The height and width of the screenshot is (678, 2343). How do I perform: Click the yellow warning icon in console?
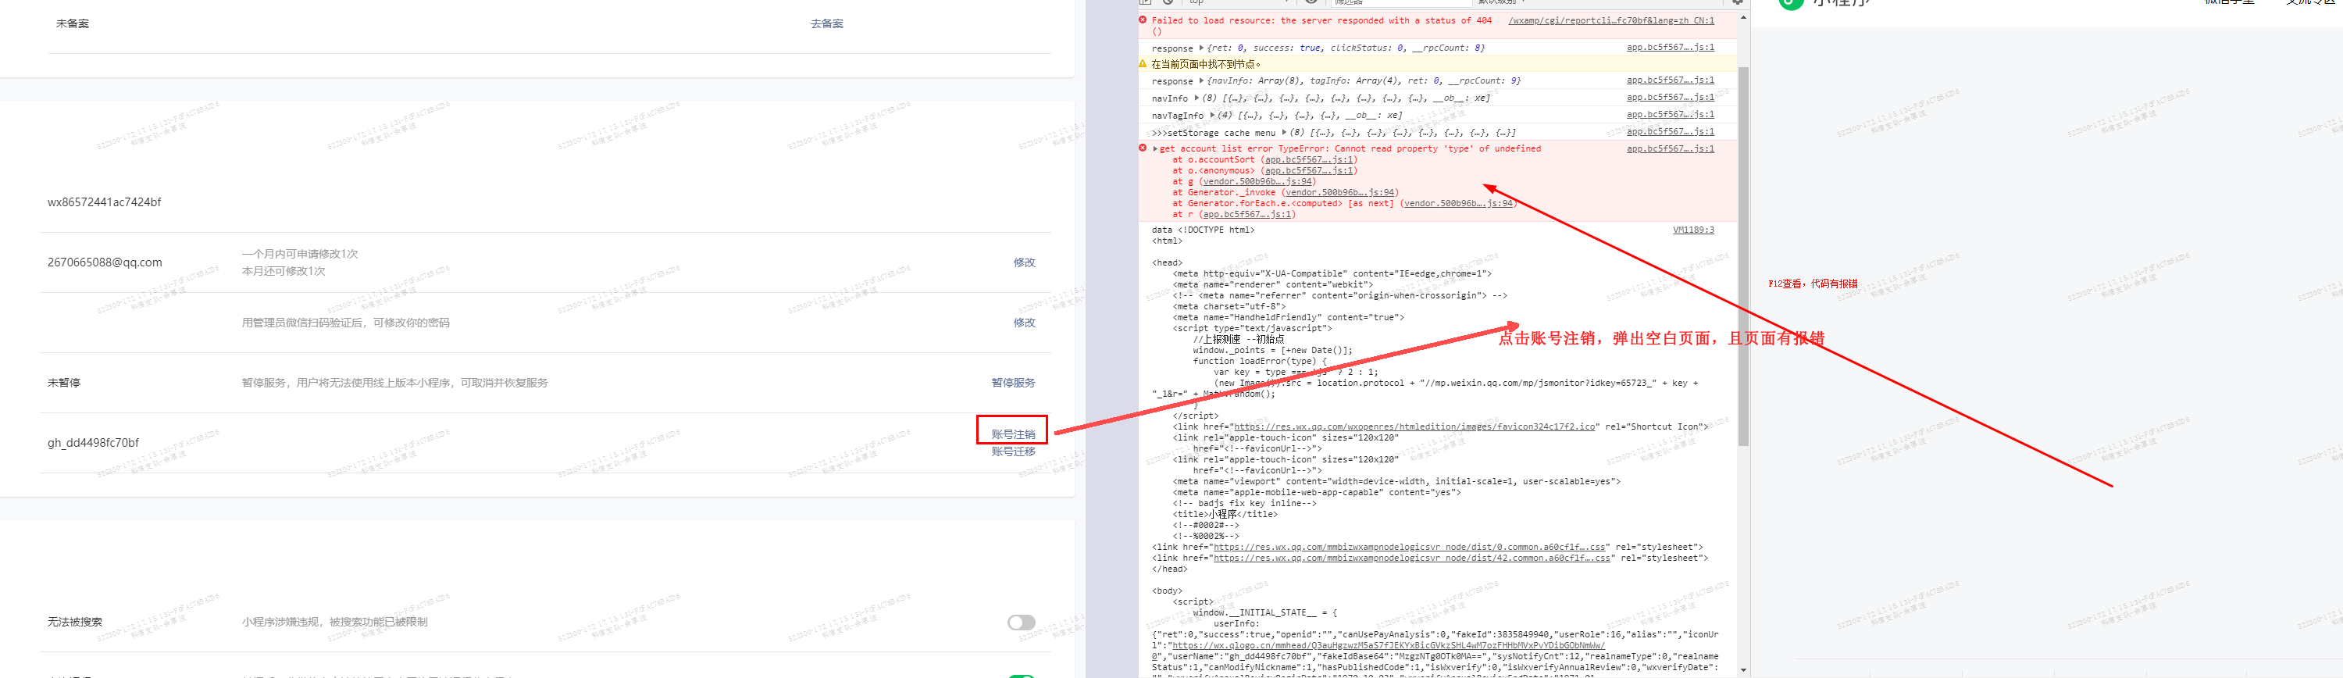point(1143,64)
